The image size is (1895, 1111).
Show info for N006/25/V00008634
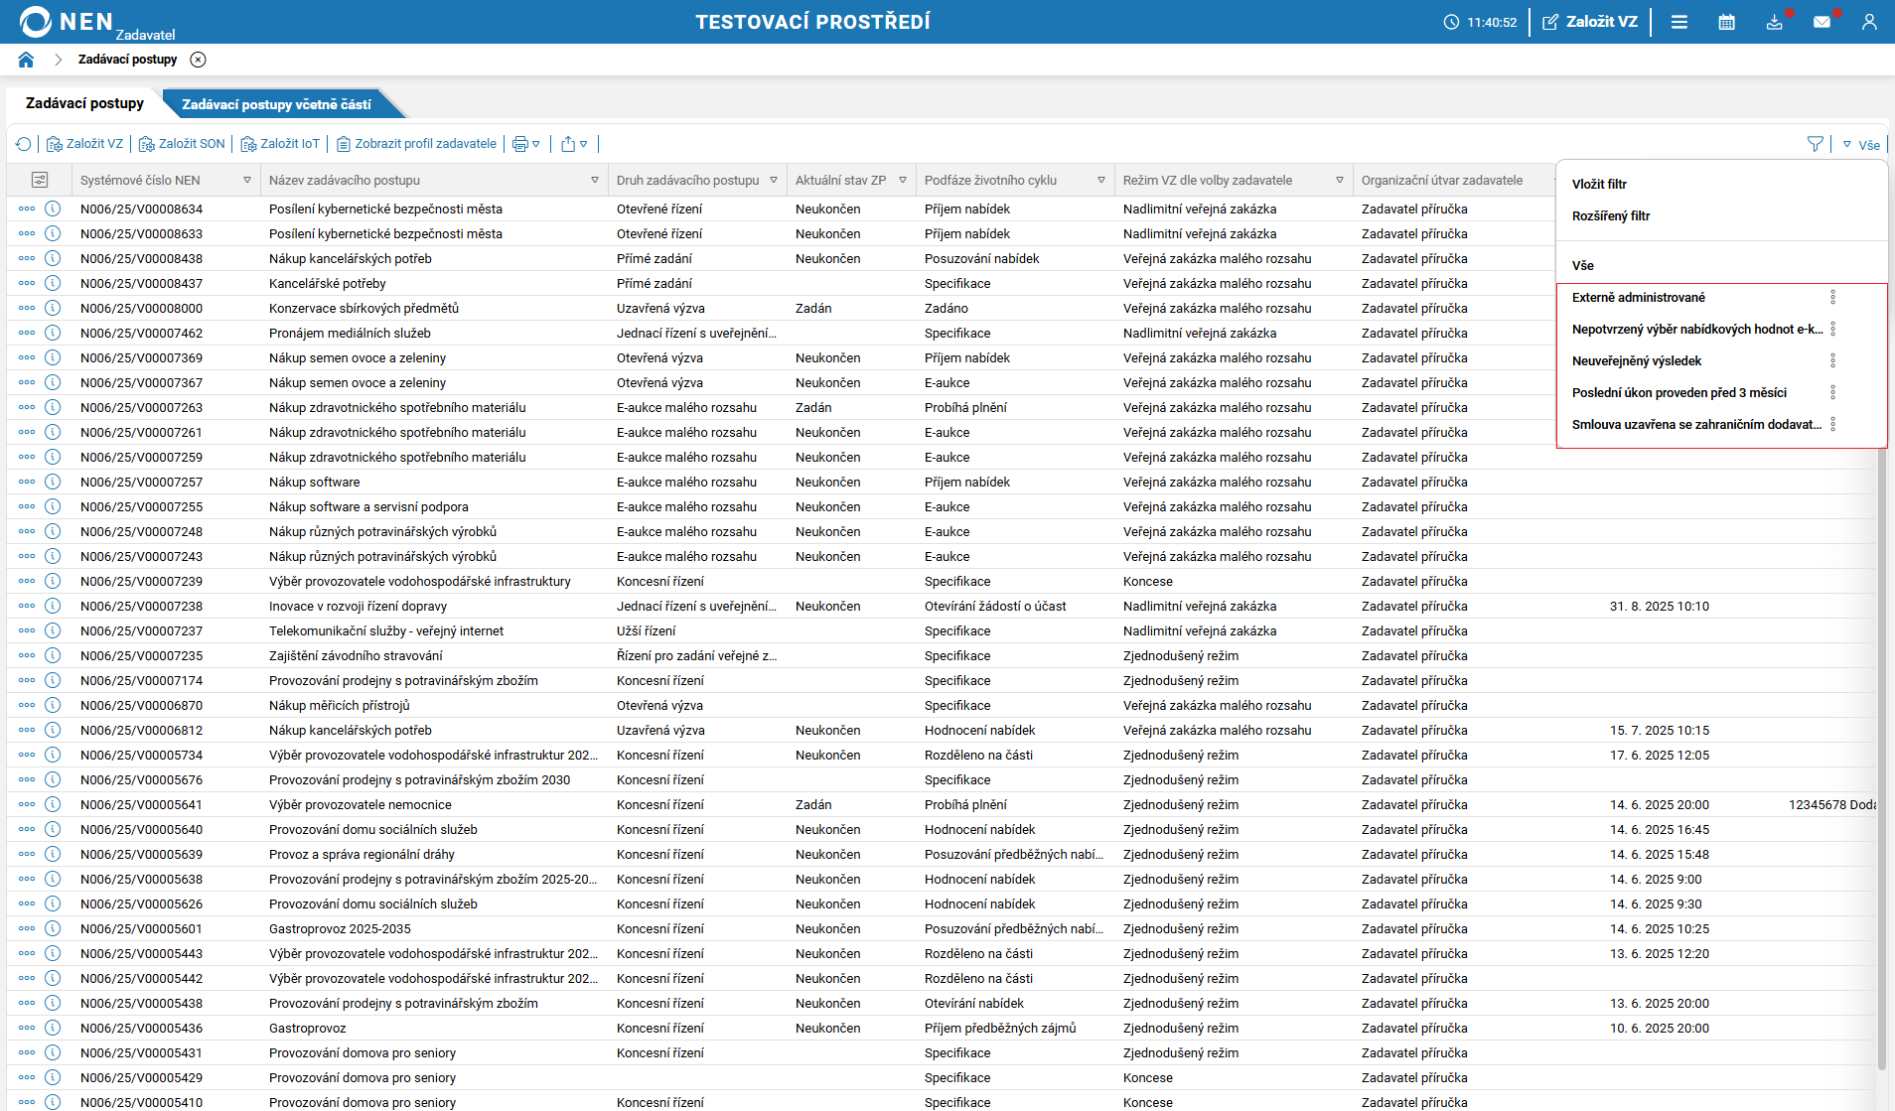(x=53, y=208)
